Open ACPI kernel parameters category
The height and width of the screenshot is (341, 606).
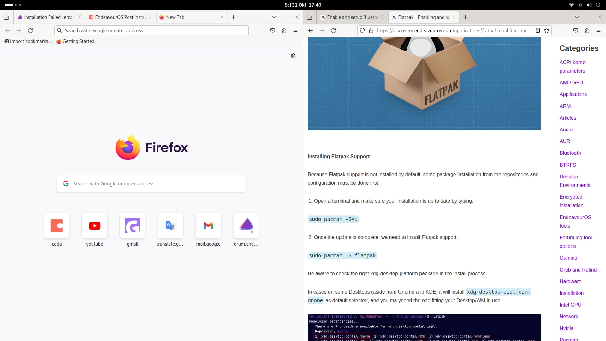(573, 67)
